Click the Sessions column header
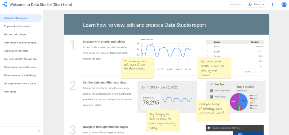 pos(255,42)
